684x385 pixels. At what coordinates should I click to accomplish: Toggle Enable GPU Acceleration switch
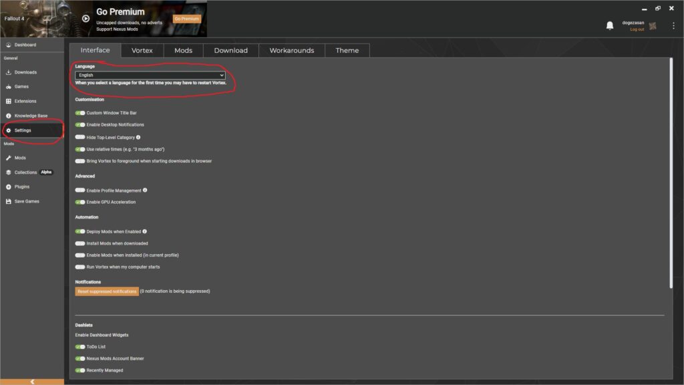point(80,202)
